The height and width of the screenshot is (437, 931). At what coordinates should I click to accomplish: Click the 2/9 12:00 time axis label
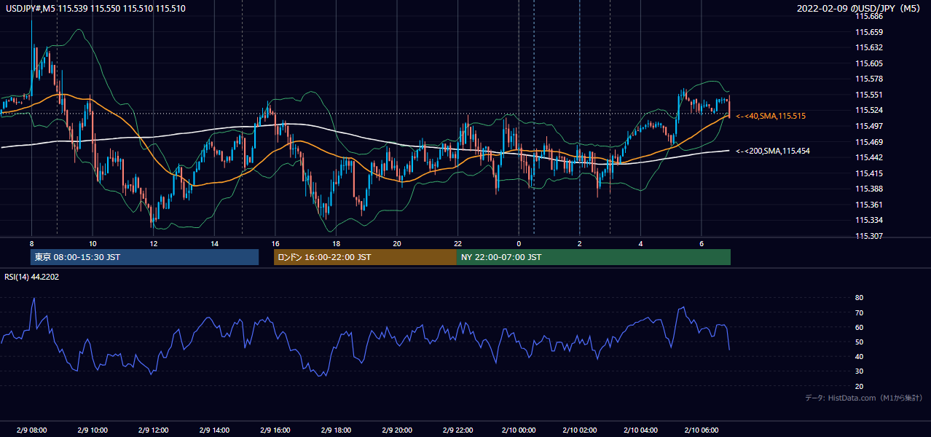pyautogui.click(x=153, y=430)
